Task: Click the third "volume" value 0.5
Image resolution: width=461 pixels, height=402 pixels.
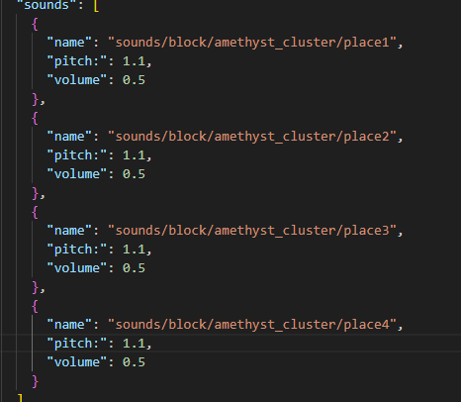Action: pyautogui.click(x=134, y=268)
